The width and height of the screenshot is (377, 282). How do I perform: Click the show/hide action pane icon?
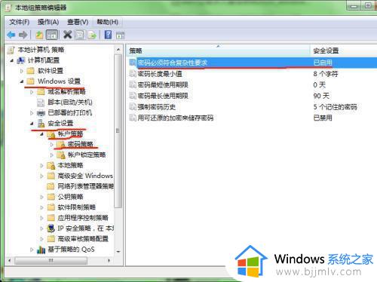pyautogui.click(x=121, y=35)
